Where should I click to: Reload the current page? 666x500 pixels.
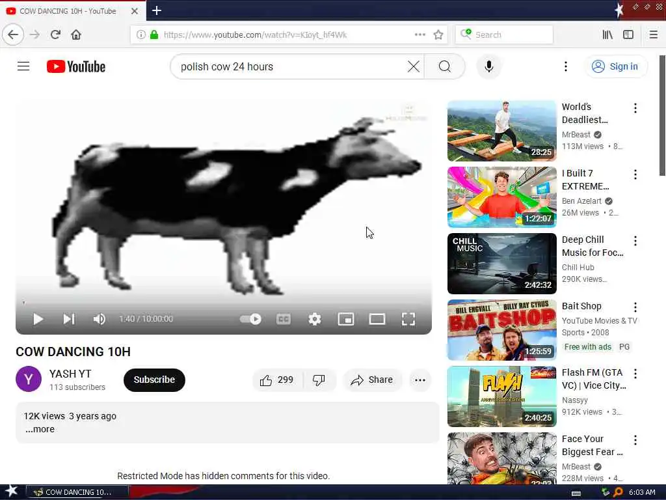55,35
